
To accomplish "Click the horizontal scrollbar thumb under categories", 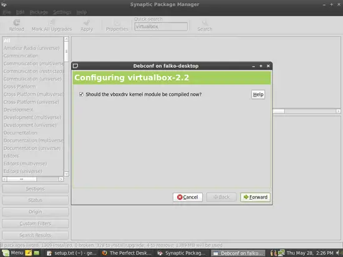I will click(x=22, y=179).
